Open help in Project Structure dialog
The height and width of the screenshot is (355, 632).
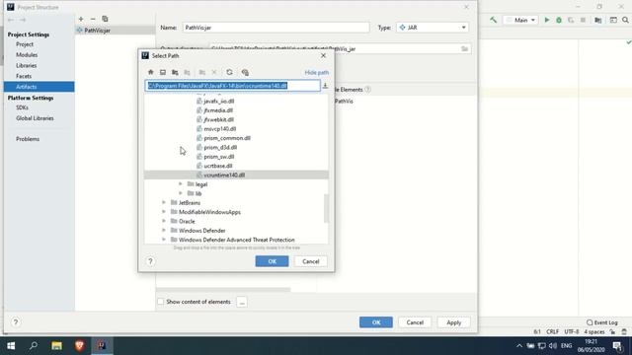[16, 322]
